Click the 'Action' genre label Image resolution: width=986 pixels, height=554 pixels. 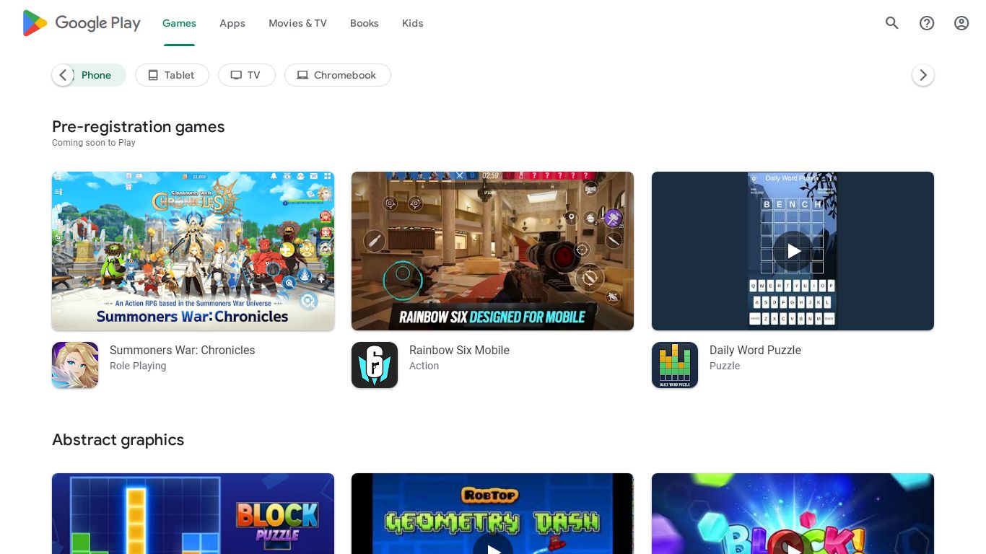[424, 366]
